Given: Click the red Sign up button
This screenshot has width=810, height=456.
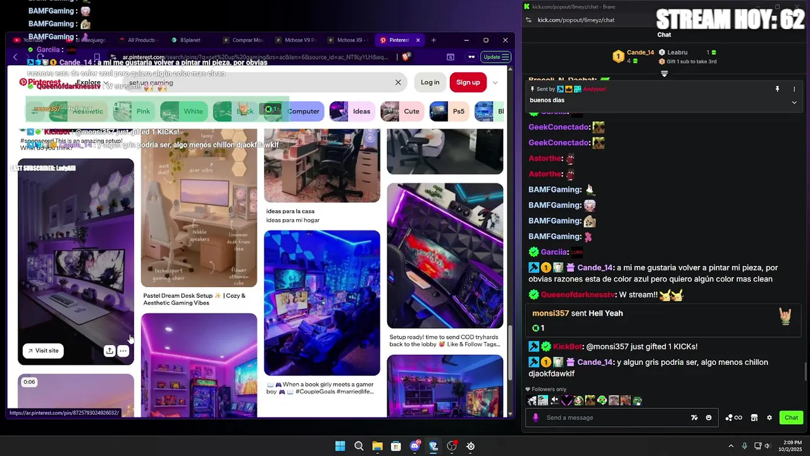Looking at the screenshot, I should pyautogui.click(x=468, y=82).
